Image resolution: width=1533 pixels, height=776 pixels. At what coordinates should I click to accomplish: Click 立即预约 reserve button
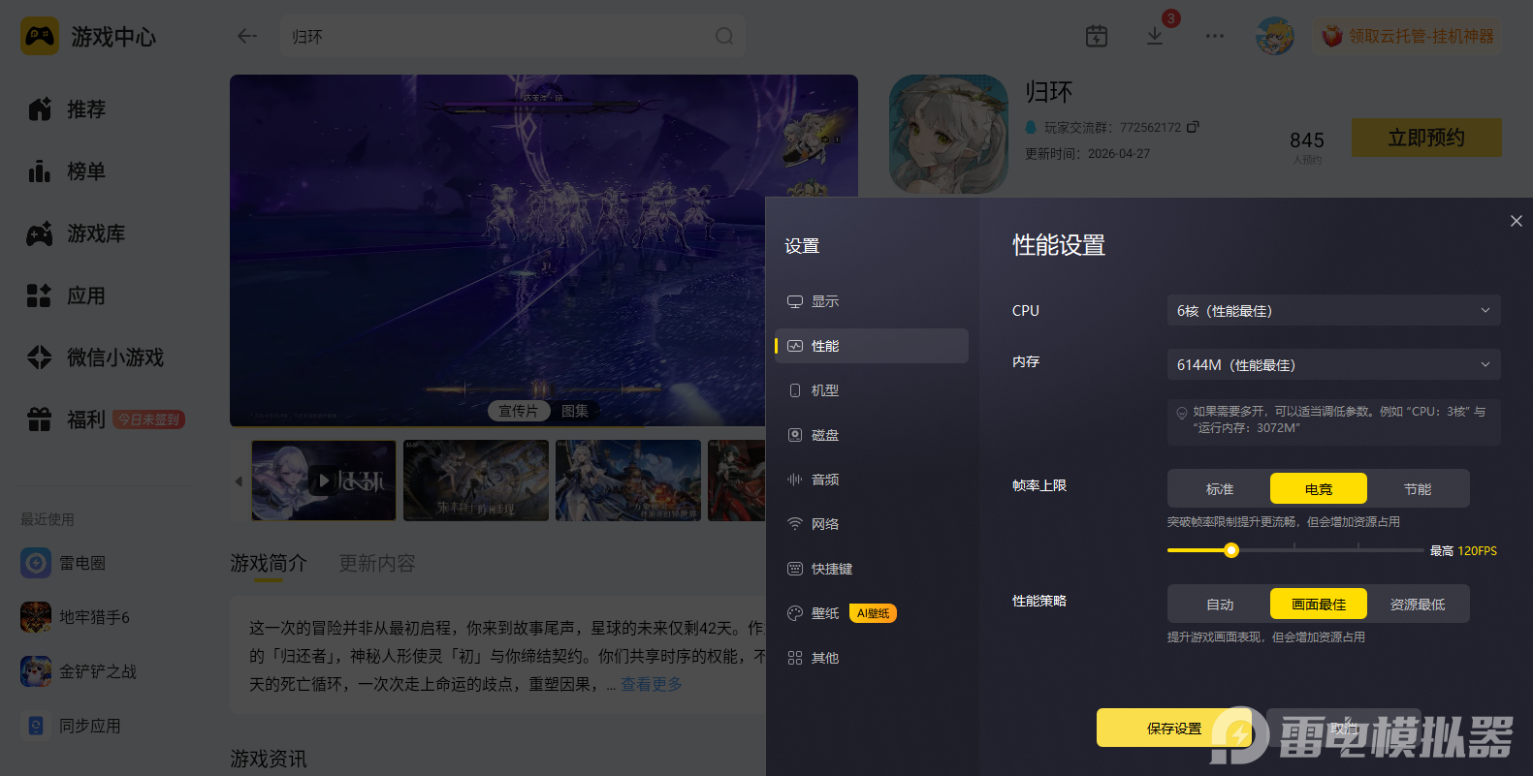point(1426,138)
